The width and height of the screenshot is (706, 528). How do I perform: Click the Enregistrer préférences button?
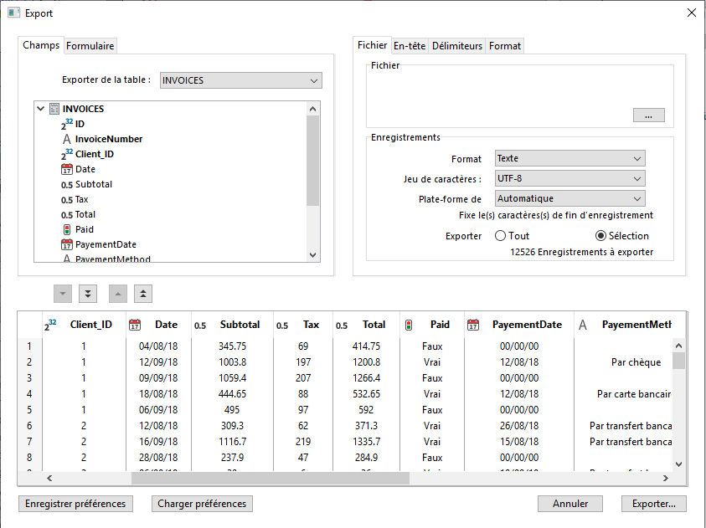75,504
